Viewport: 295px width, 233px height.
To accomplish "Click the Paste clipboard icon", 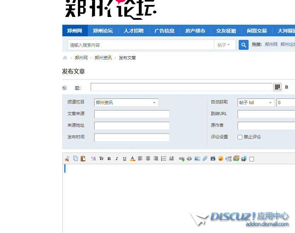I will coord(83,159).
